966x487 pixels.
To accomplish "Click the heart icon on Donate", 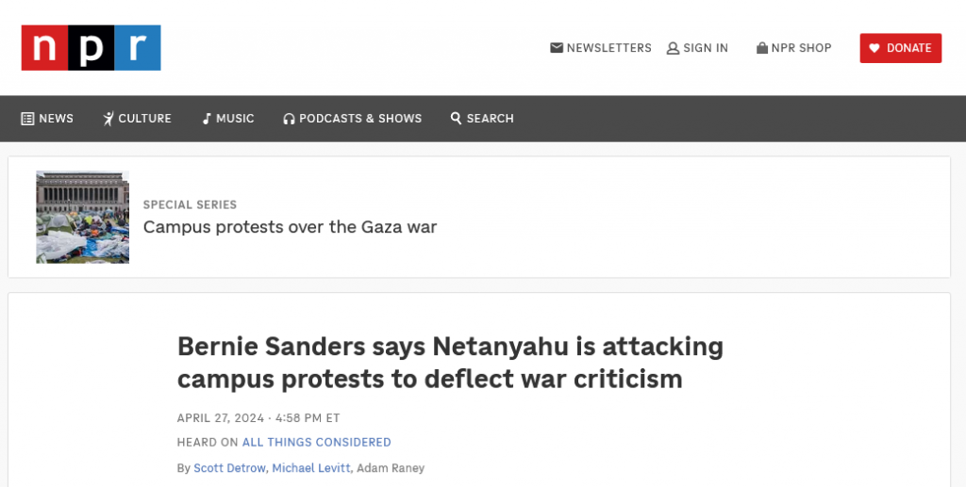I will click(x=874, y=48).
